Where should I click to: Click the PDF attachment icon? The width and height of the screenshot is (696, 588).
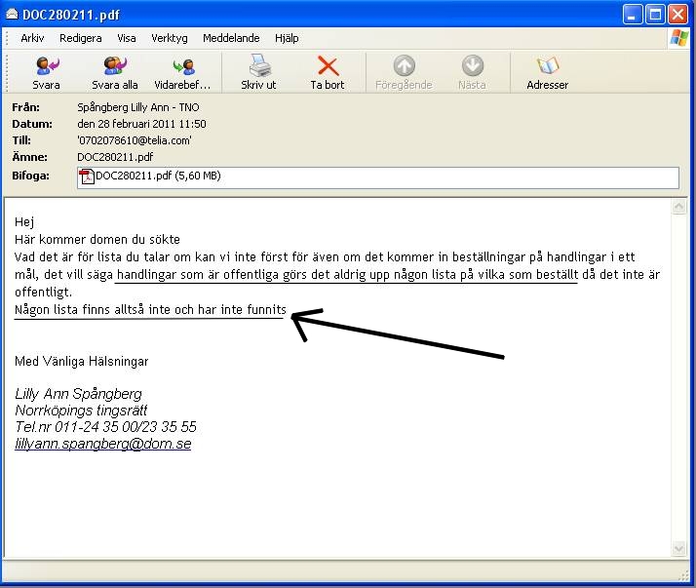87,176
